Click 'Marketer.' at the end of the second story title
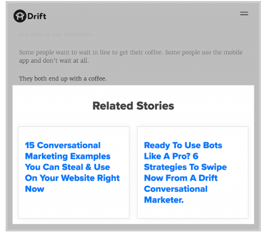Viewport: 266px width, 236px height. point(164,200)
